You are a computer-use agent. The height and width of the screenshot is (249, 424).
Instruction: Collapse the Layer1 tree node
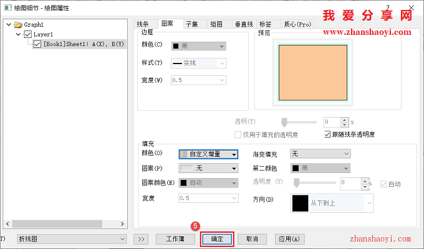click(x=18, y=34)
